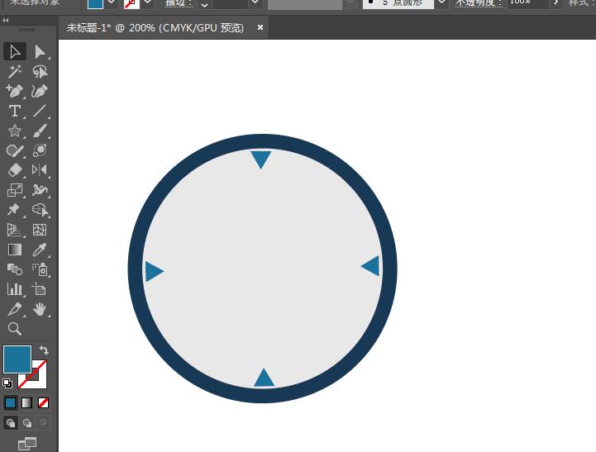
Task: Select the bottom blue triangle marker
Action: click(264, 378)
